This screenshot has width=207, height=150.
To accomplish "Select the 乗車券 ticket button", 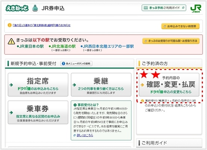I will pyautogui.click(x=38, y=113).
